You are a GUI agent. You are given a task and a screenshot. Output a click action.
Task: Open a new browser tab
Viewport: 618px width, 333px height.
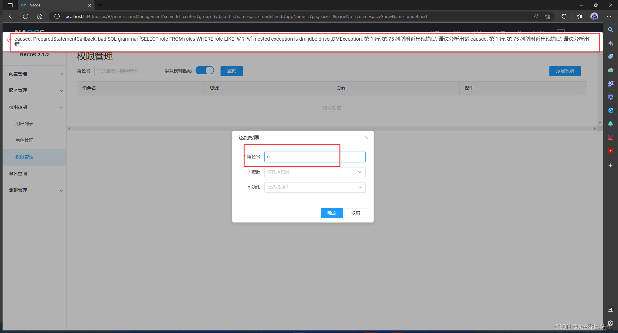click(100, 5)
